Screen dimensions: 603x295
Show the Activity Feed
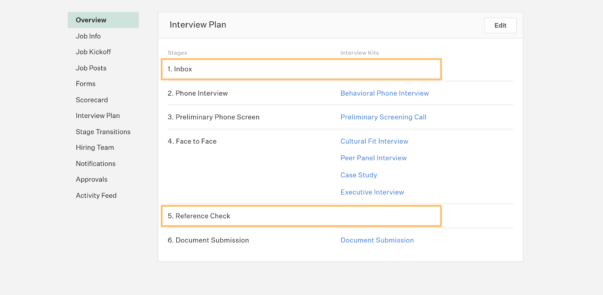point(96,195)
